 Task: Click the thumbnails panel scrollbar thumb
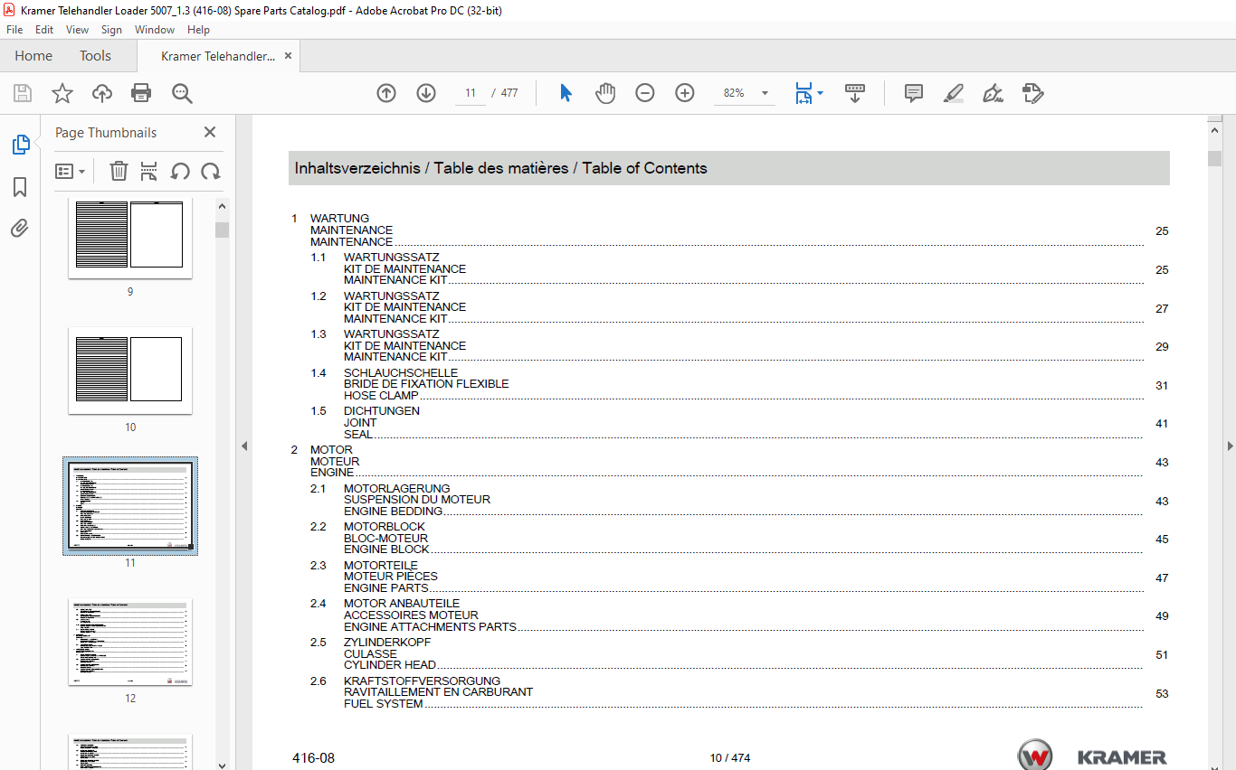[222, 230]
